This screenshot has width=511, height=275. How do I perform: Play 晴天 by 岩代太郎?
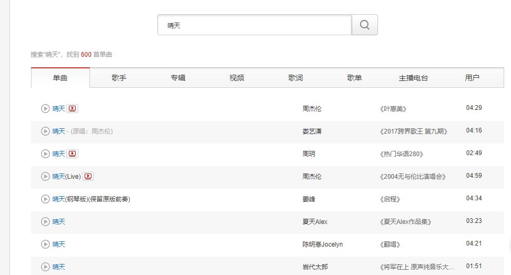(x=45, y=267)
